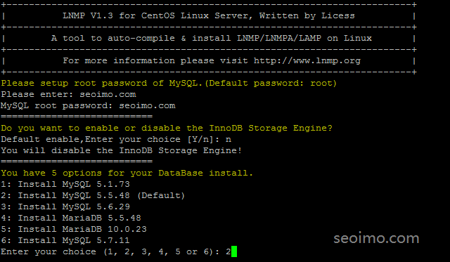Click 'A tool to auto-compile' banner line
450x262 pixels.
tap(212, 38)
